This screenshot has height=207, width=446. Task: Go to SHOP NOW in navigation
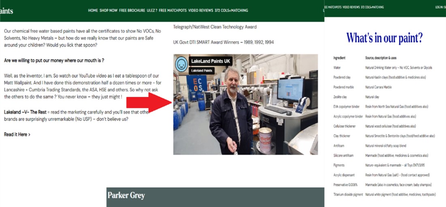pos(108,11)
